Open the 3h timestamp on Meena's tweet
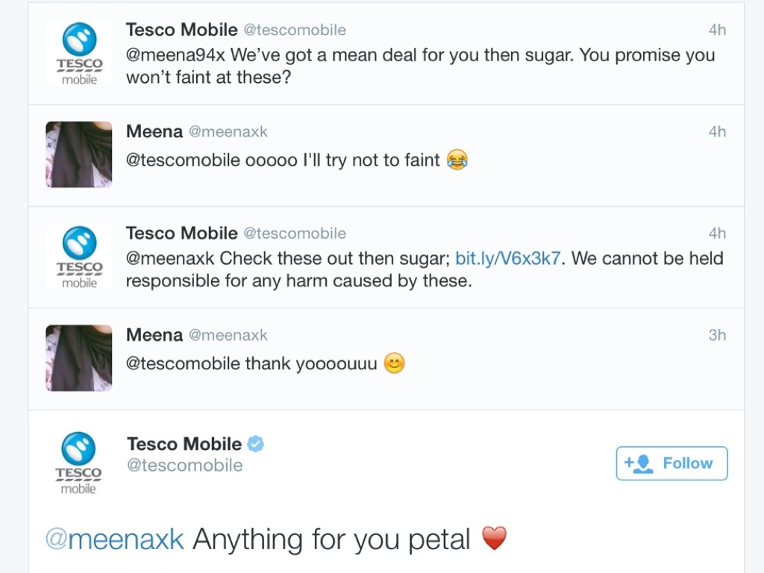Image resolution: width=764 pixels, height=573 pixels. tap(717, 335)
